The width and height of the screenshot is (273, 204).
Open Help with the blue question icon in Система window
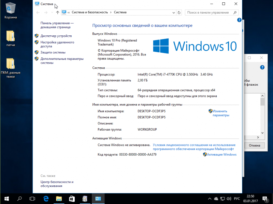pyautogui.click(x=240, y=20)
